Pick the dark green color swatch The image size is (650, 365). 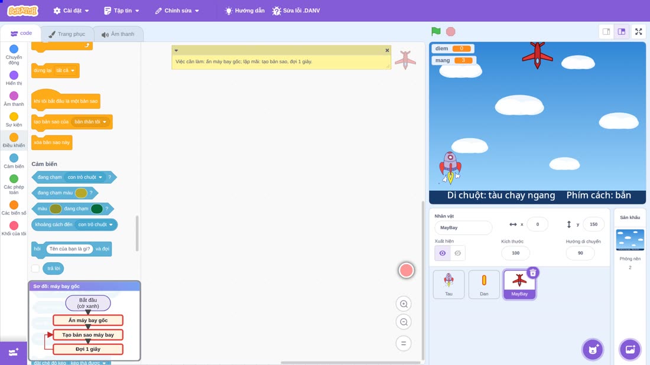tap(96, 209)
